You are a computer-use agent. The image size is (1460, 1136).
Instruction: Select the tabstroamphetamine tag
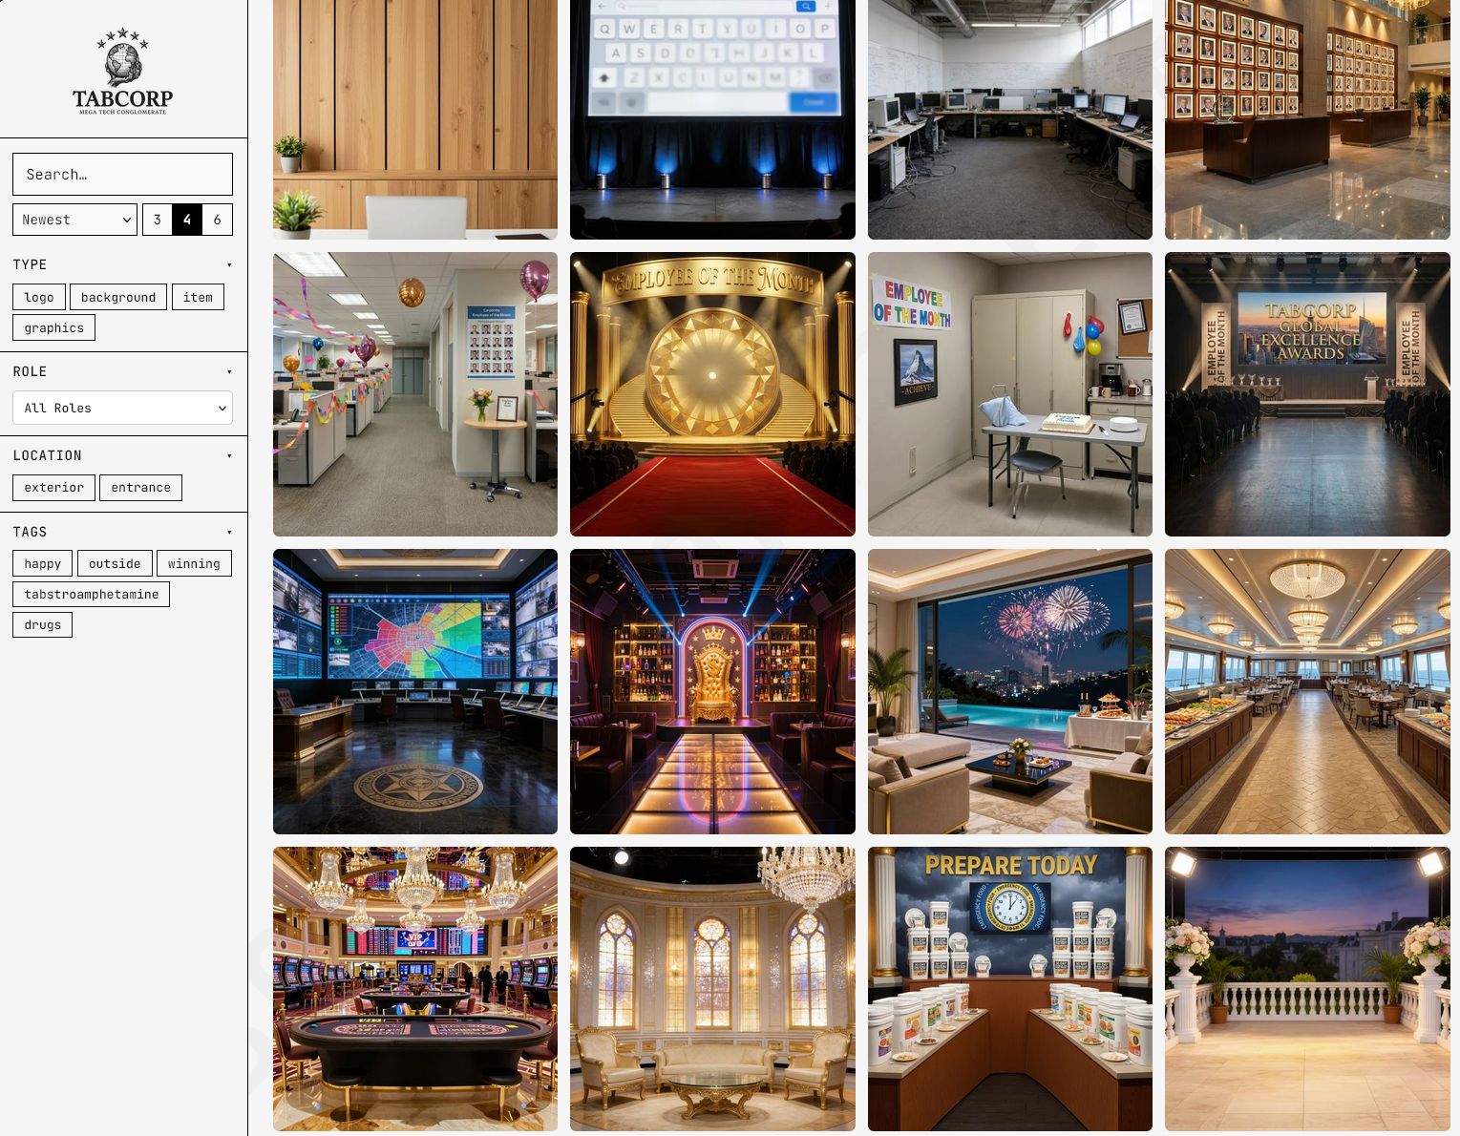coord(92,594)
